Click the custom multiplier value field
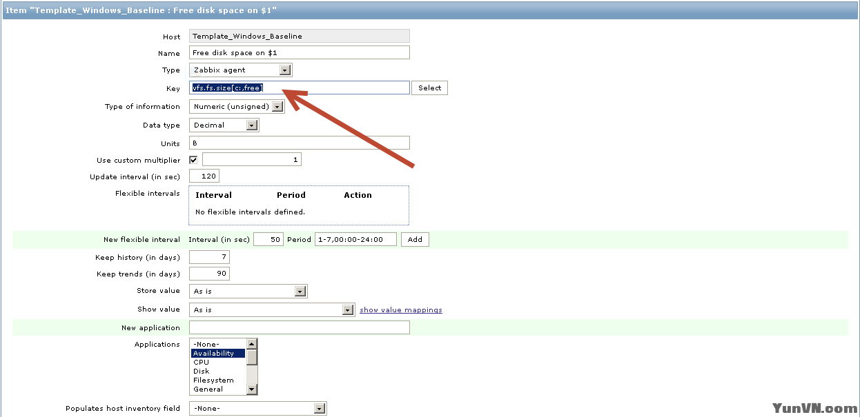 [x=251, y=160]
